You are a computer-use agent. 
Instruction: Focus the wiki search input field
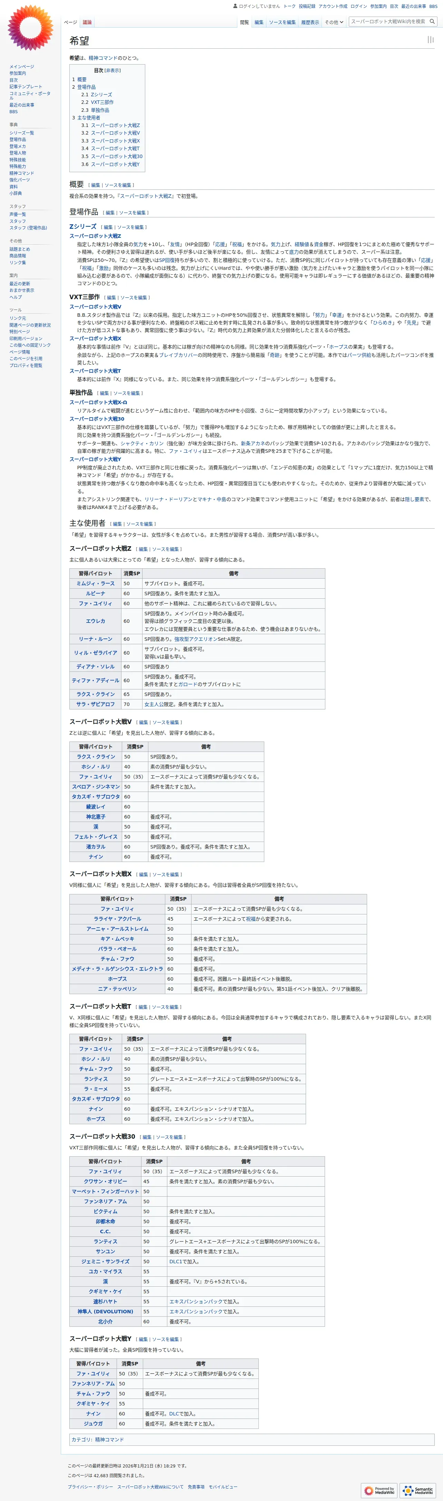point(388,21)
